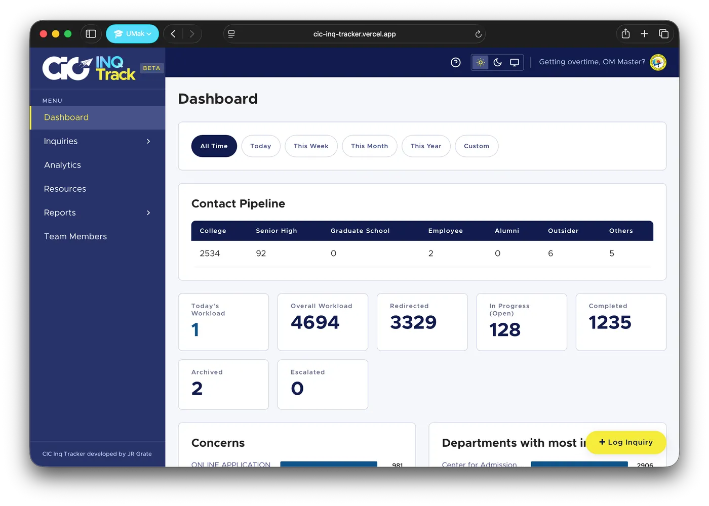709x506 pixels.
Task: Switch to light theme sun icon
Action: pyautogui.click(x=480, y=62)
